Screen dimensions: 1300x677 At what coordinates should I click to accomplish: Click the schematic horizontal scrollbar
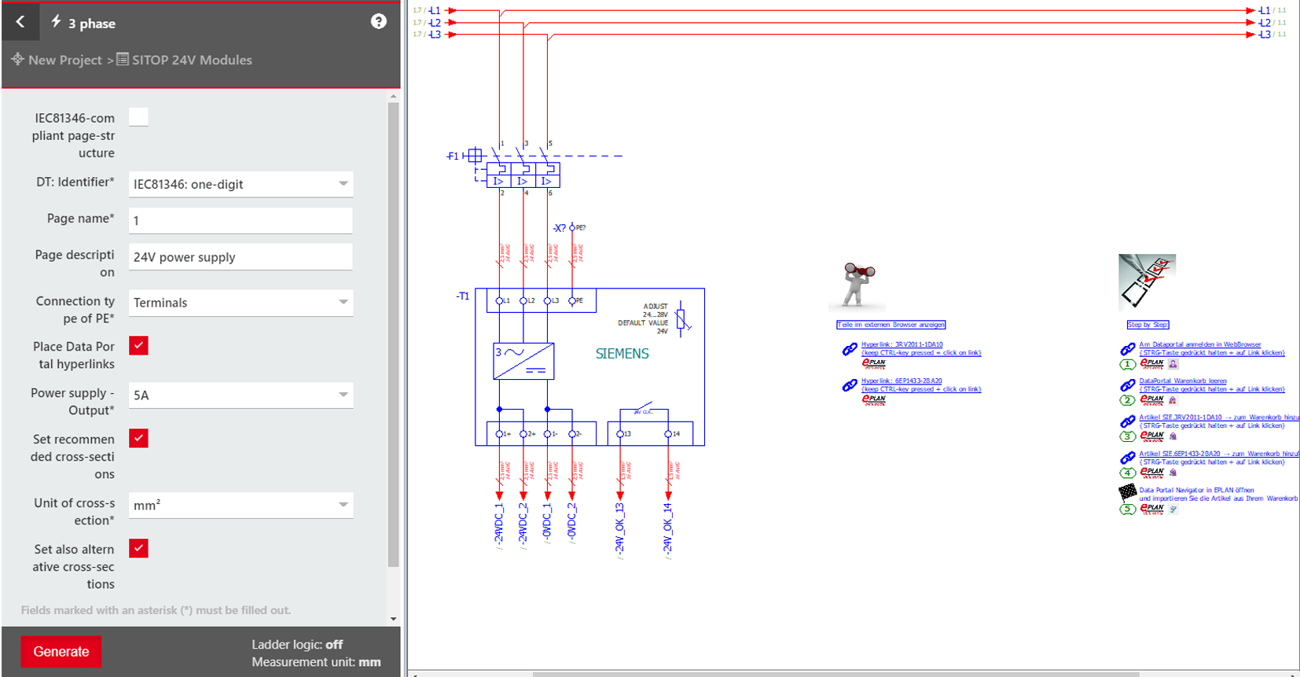coord(835,674)
